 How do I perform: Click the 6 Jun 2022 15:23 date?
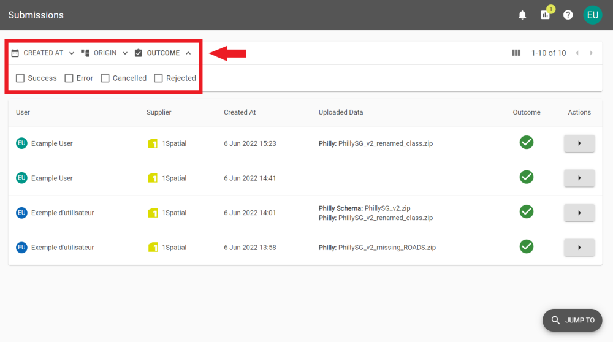(250, 143)
